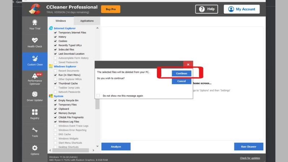Screen dimensions: 288x162
Task: Enable 'Do not show me this message again'
Action: tap(99, 96)
